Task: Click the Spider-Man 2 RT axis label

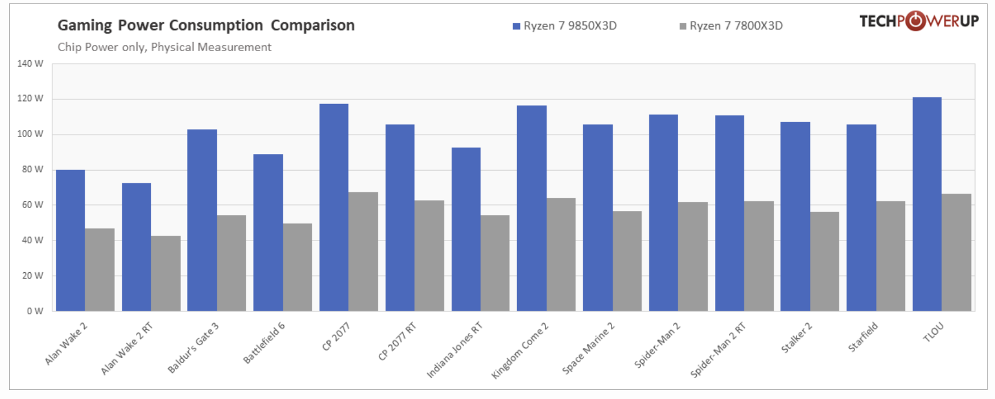Action: (718, 350)
